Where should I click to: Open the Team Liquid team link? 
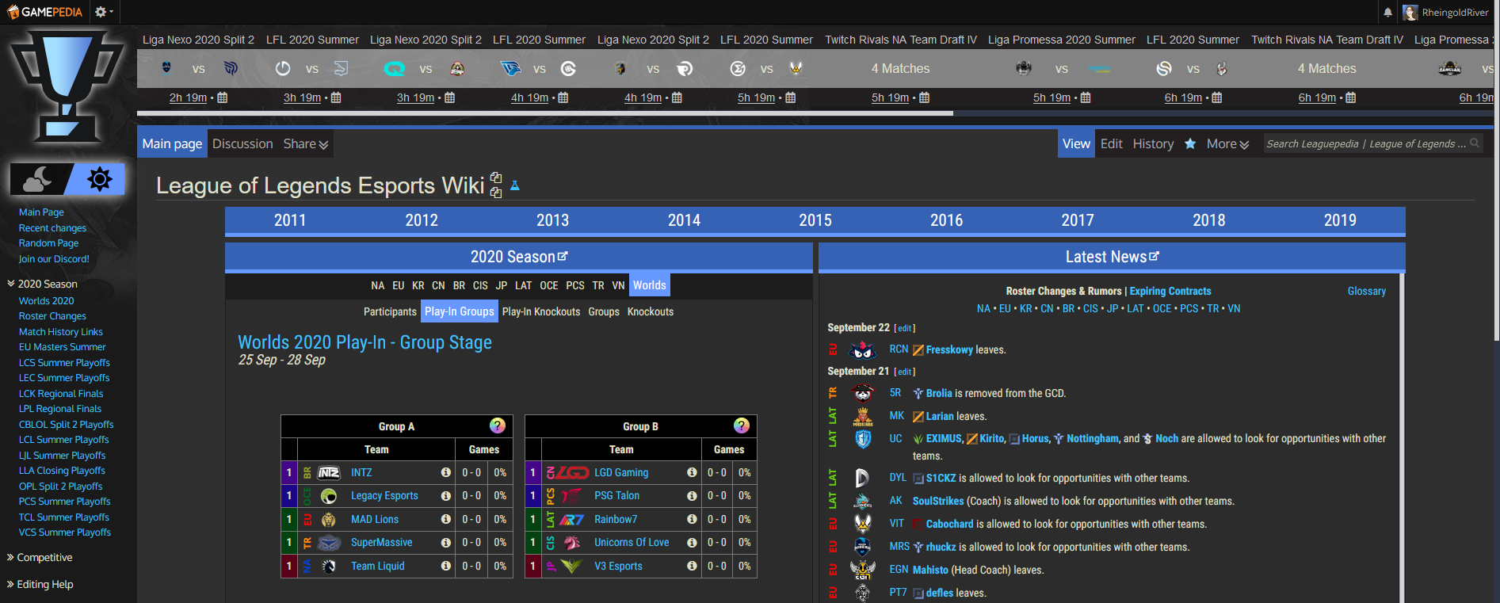[x=377, y=566]
